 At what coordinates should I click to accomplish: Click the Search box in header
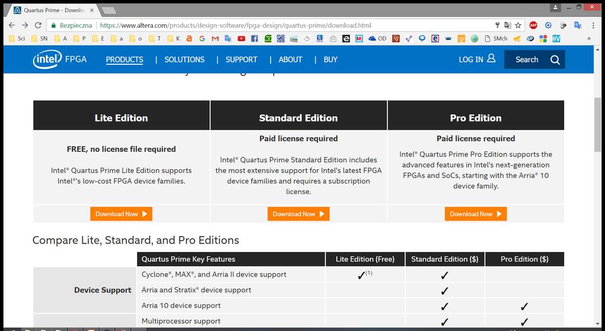coord(534,60)
